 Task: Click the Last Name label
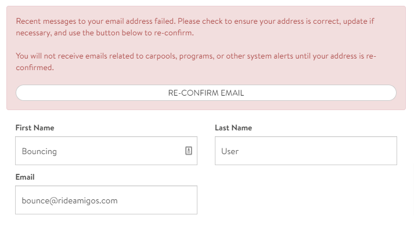[x=233, y=127]
